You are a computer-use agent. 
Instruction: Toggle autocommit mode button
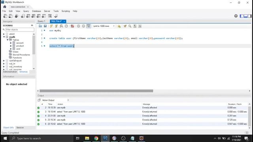(x=89, y=26)
